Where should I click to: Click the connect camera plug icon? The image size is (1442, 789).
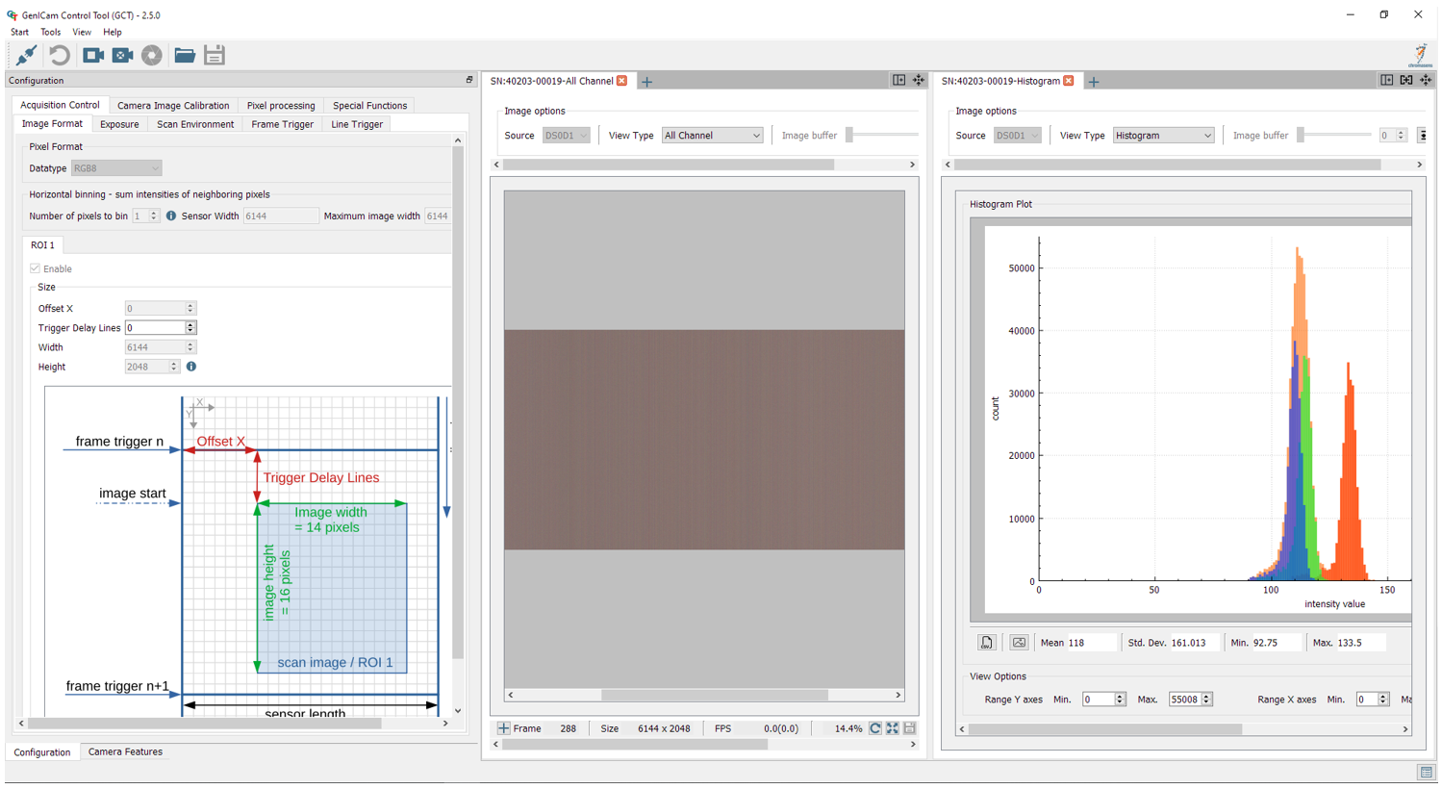26,56
